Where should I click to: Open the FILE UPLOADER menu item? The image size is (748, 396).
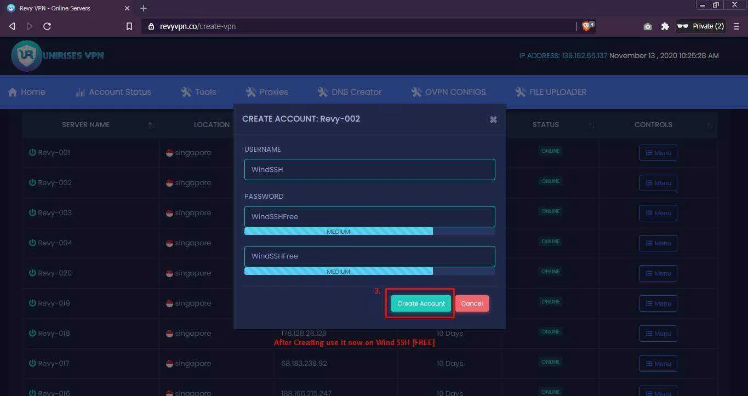click(551, 92)
